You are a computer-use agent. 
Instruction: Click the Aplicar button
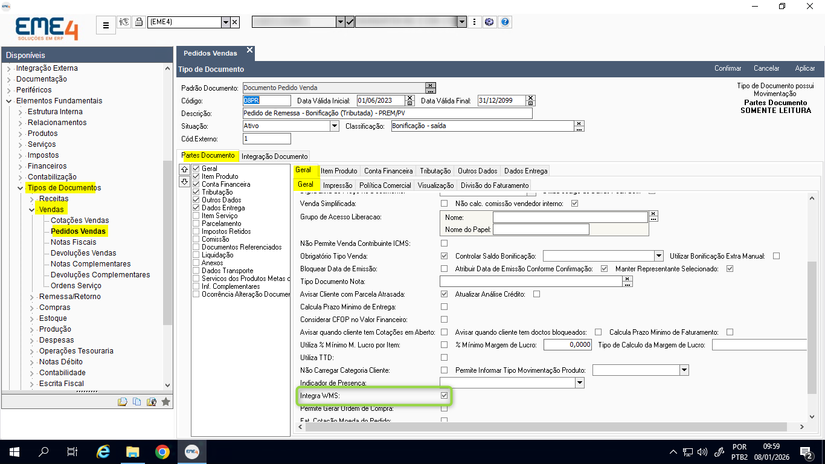[x=805, y=68]
